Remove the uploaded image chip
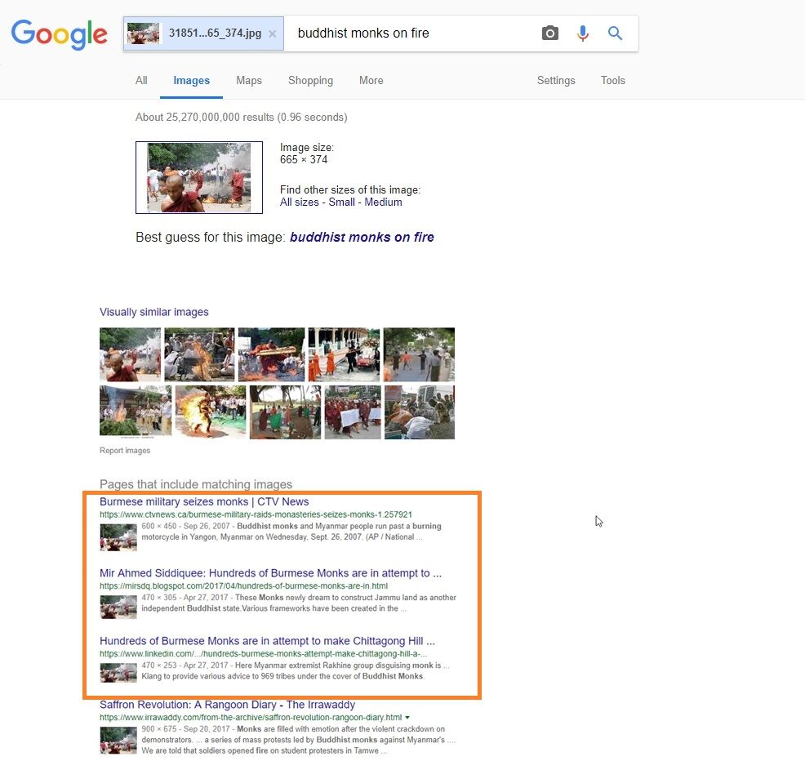Image resolution: width=805 pixels, height=770 pixels. [x=272, y=33]
